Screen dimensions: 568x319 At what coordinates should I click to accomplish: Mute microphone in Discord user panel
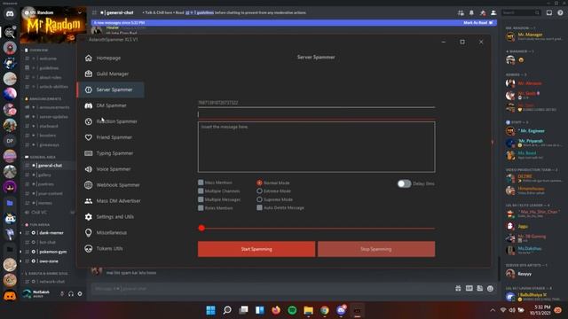[x=62, y=293]
